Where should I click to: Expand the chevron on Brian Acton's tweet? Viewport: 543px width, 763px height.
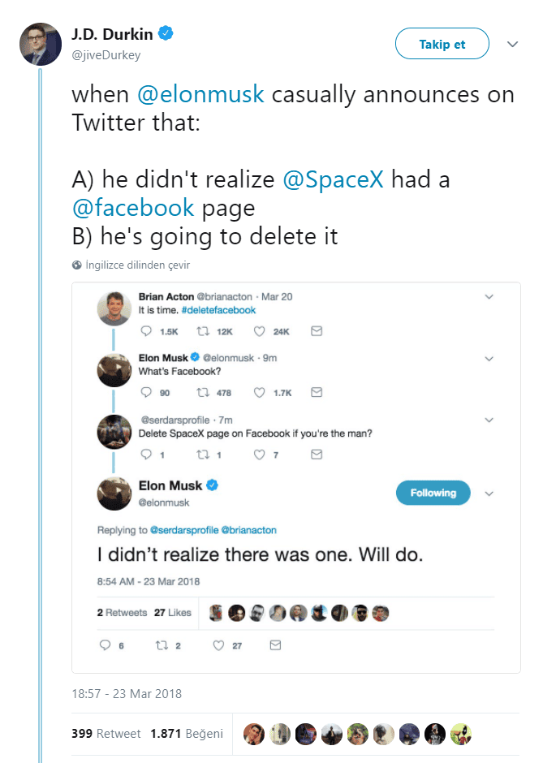489,297
